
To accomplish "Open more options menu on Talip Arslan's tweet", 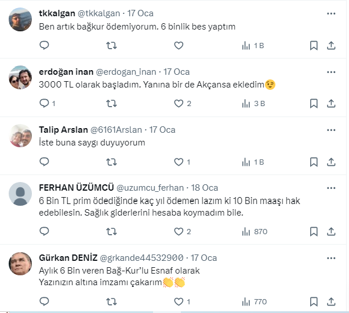I will click(x=331, y=129).
